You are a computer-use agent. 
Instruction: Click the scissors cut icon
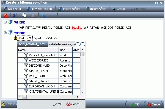(15, 15)
